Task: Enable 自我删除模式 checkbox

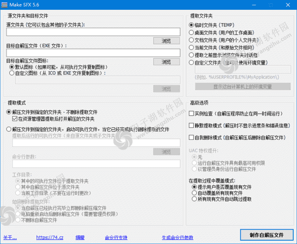Action: (x=192, y=138)
